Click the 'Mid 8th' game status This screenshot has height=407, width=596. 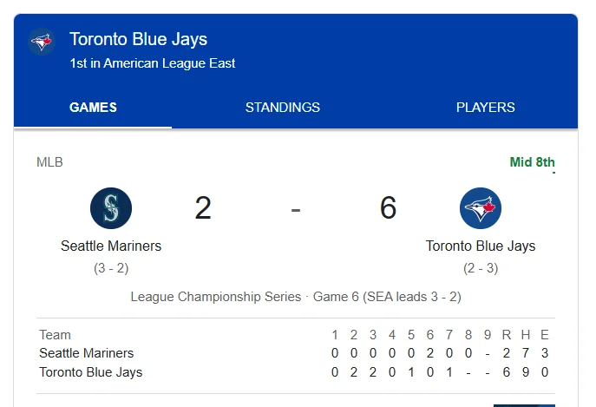click(532, 162)
